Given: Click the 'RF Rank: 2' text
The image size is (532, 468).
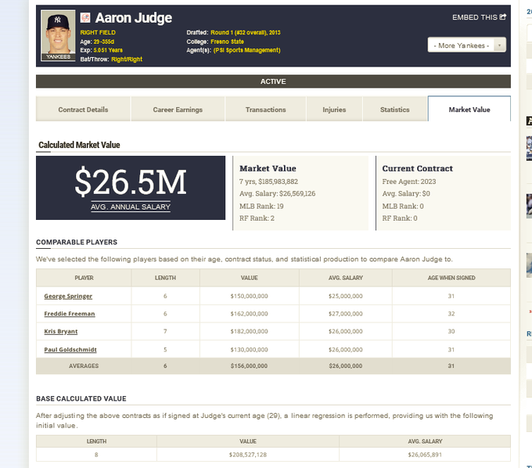Looking at the screenshot, I should coord(257,218).
